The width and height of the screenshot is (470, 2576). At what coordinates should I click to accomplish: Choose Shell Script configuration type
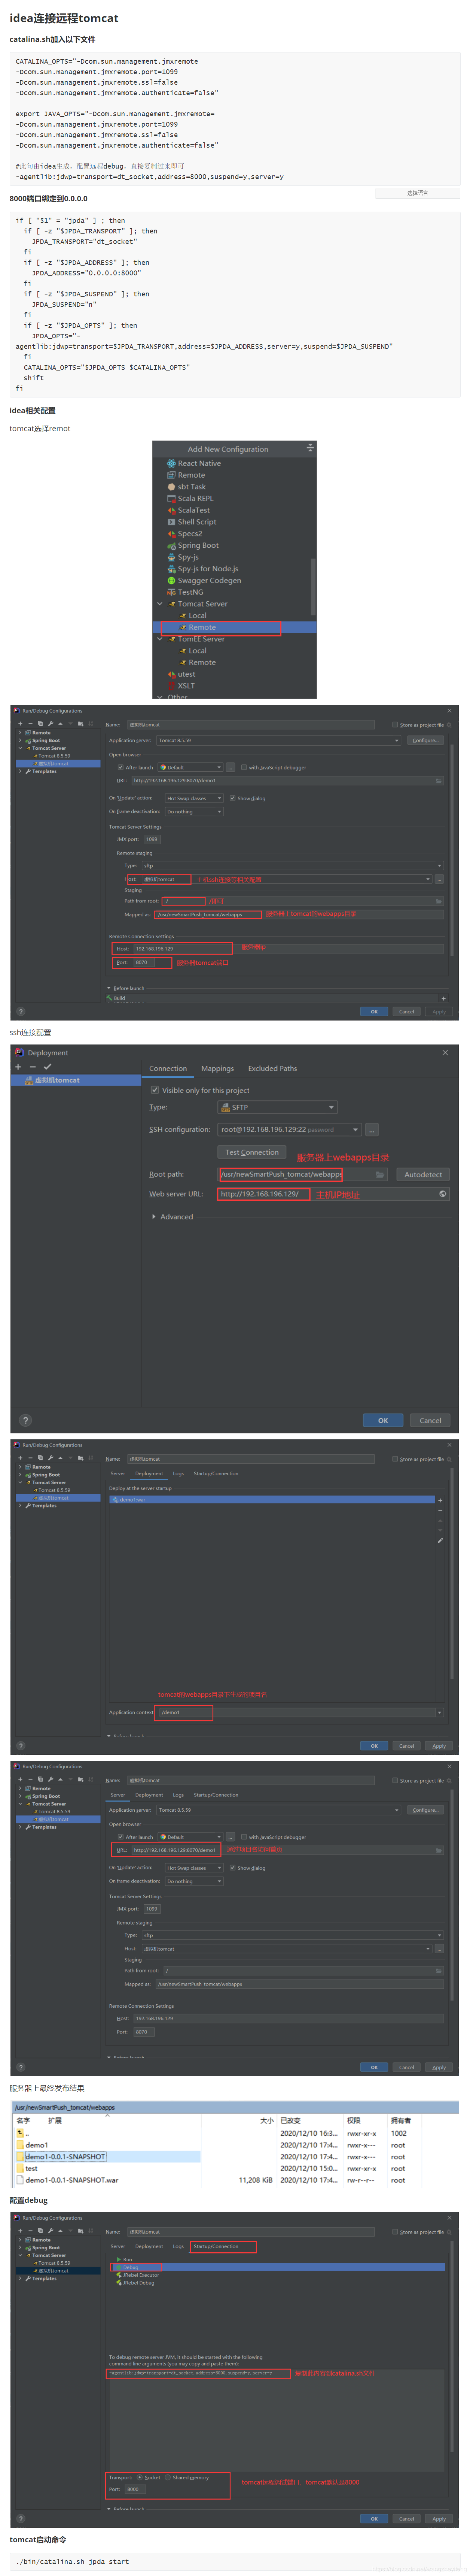(196, 522)
